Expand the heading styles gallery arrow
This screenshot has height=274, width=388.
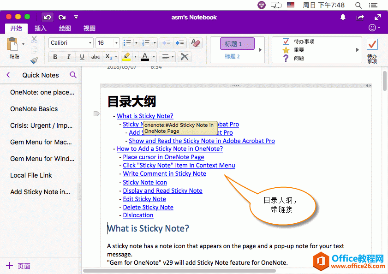coord(260,50)
